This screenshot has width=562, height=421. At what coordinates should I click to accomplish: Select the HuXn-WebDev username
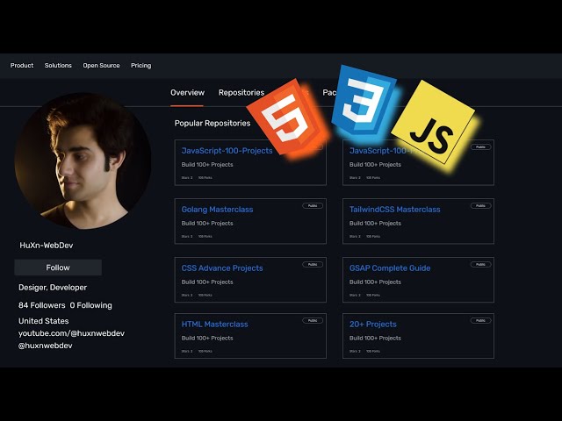pyautogui.click(x=47, y=246)
